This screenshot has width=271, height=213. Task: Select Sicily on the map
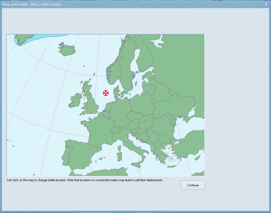coord(136,164)
